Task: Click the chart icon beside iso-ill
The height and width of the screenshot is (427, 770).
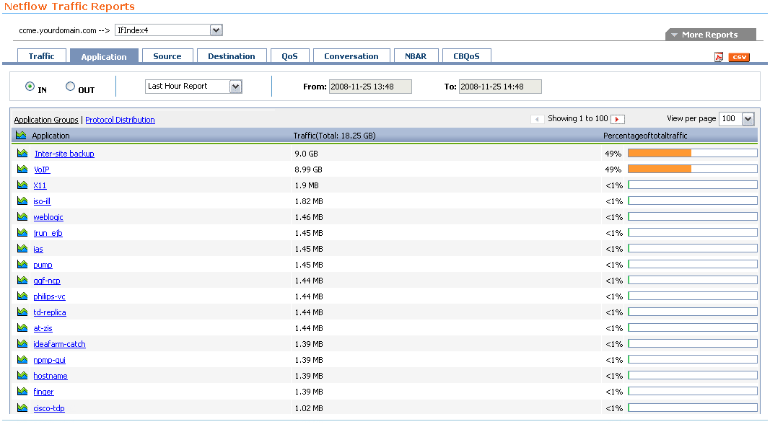Action: click(x=22, y=201)
